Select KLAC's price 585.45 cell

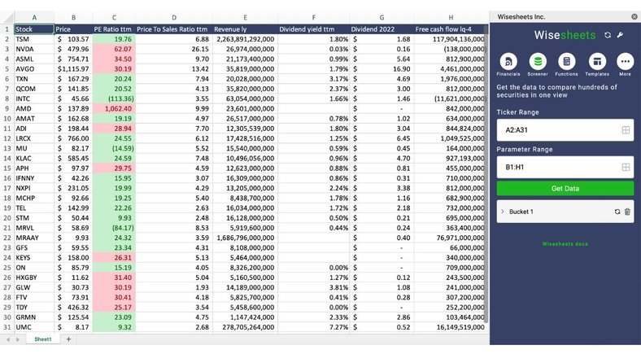coord(73,158)
